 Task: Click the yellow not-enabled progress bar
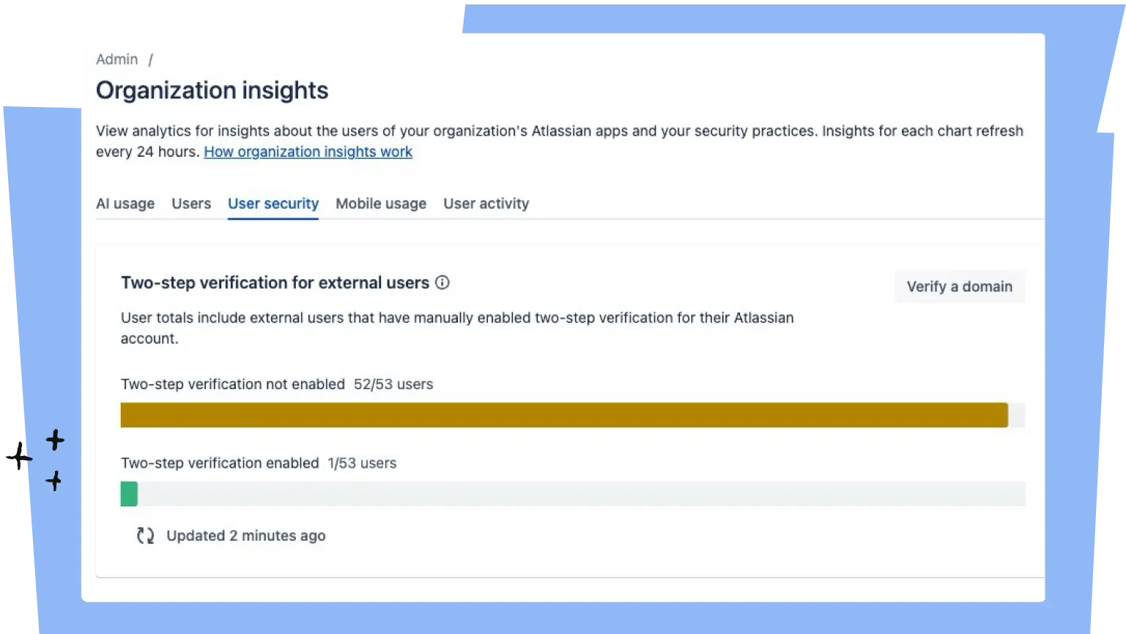[564, 415]
